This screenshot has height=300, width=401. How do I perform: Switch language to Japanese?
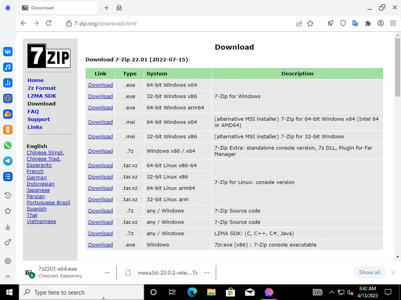click(38, 190)
